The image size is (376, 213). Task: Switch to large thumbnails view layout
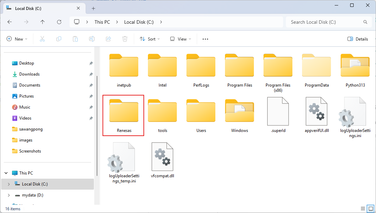coord(370,209)
